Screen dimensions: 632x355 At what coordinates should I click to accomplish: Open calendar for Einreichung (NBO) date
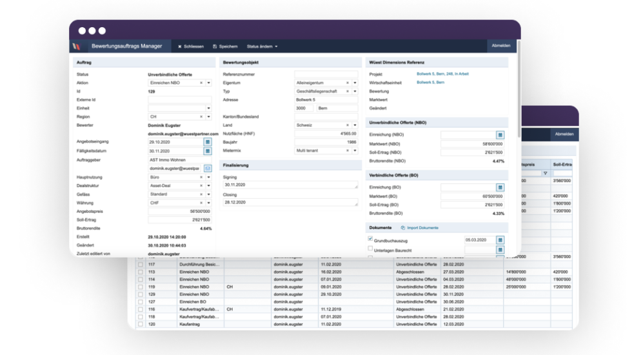tap(500, 136)
